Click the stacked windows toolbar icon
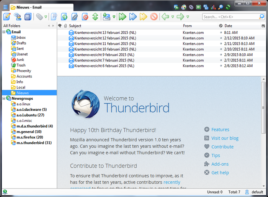The width and height of the screenshot is (268, 197). pos(28,17)
